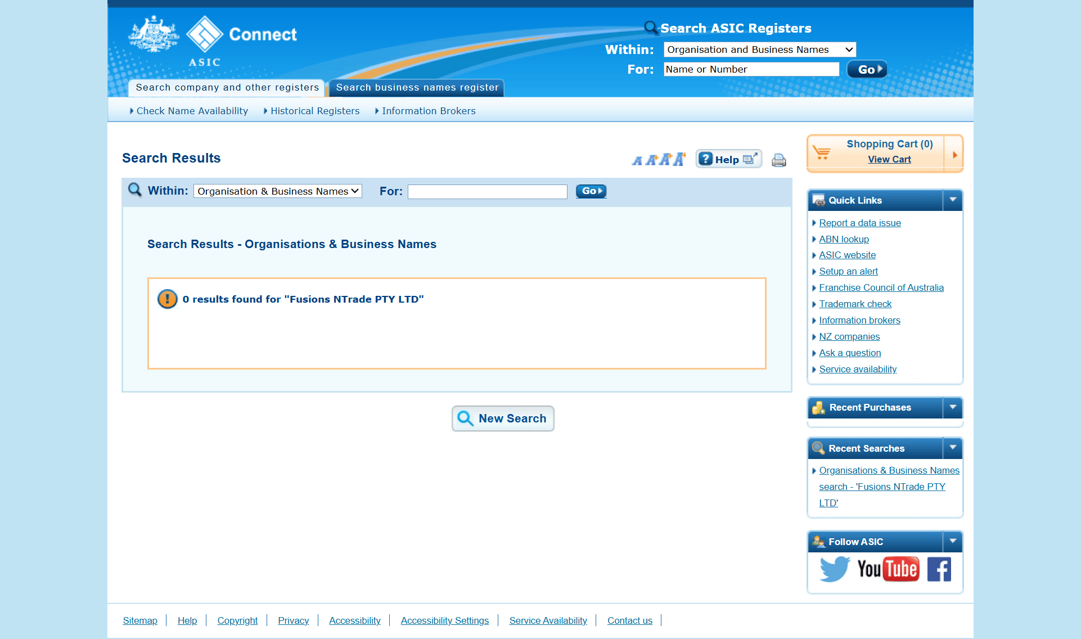This screenshot has width=1081, height=639.
Task: Open the Sitemap footer link
Action: 140,620
